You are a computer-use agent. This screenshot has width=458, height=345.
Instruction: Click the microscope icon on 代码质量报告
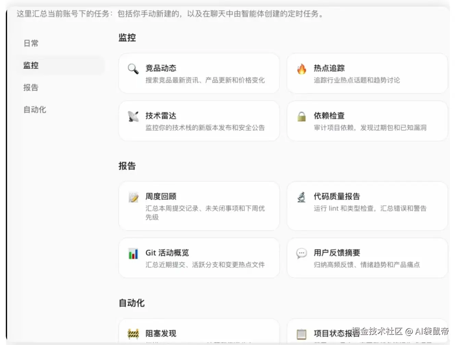point(301,198)
